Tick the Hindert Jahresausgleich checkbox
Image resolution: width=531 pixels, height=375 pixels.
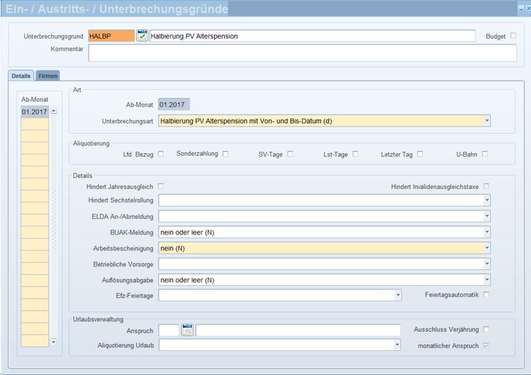(x=161, y=187)
